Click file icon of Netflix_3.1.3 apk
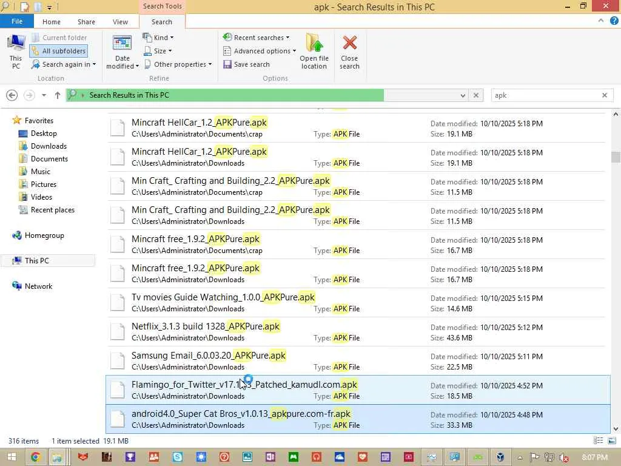This screenshot has width=621, height=466. tap(118, 332)
